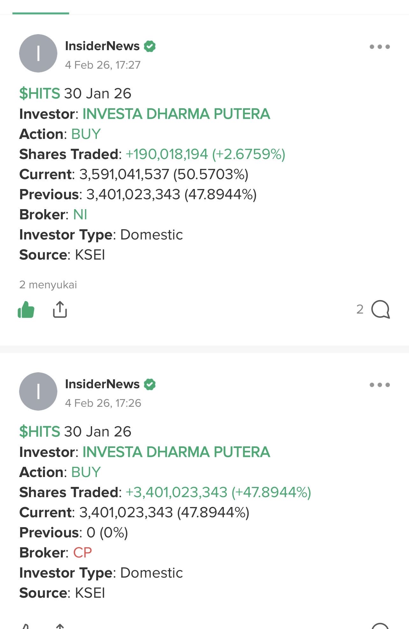Open the $HITS ticker in the first post
The width and height of the screenshot is (409, 629).
coord(40,94)
